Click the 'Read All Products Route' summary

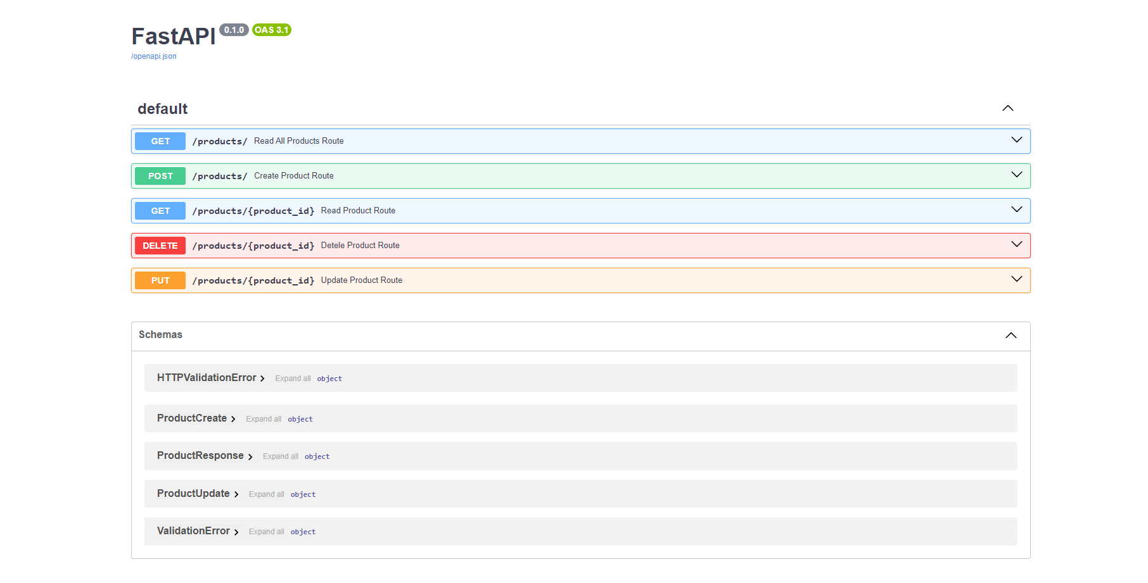[299, 141]
